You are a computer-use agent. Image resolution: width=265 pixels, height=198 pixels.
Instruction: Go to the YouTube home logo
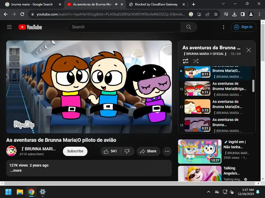[x=30, y=27]
